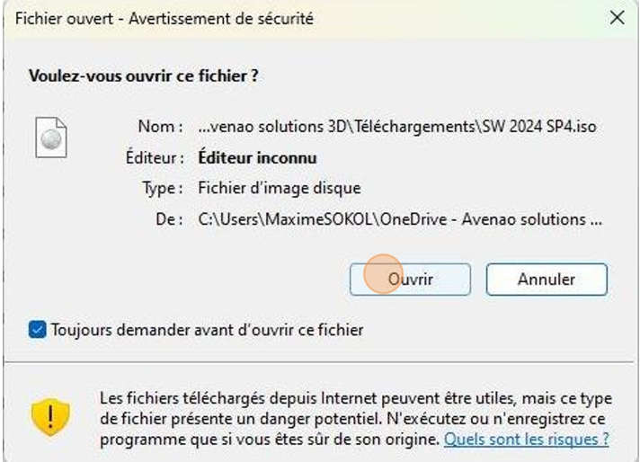Click the Voulez-vous ouvrir ce fichier heading

click(x=144, y=76)
